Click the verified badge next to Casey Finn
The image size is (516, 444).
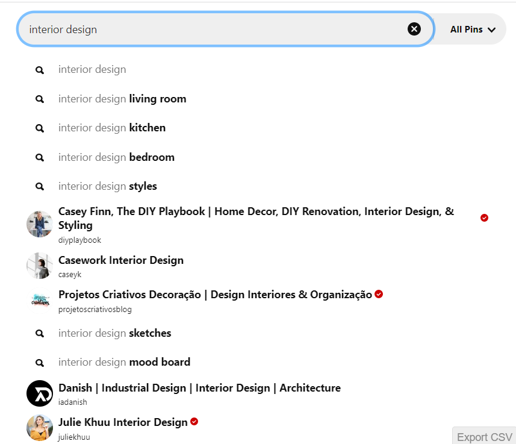tap(484, 217)
